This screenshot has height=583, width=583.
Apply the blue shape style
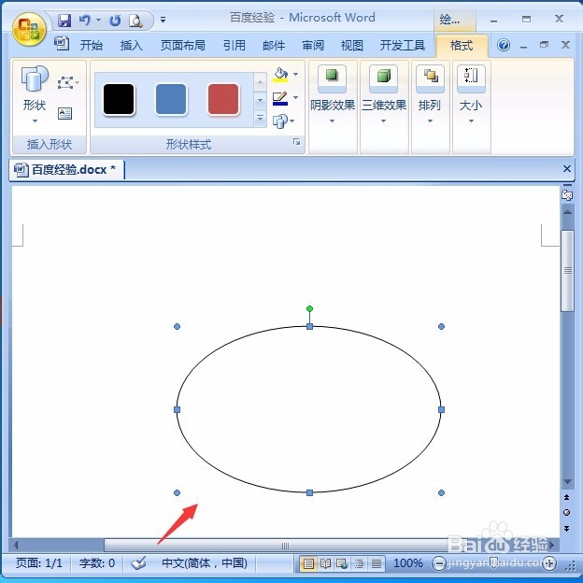[x=171, y=99]
